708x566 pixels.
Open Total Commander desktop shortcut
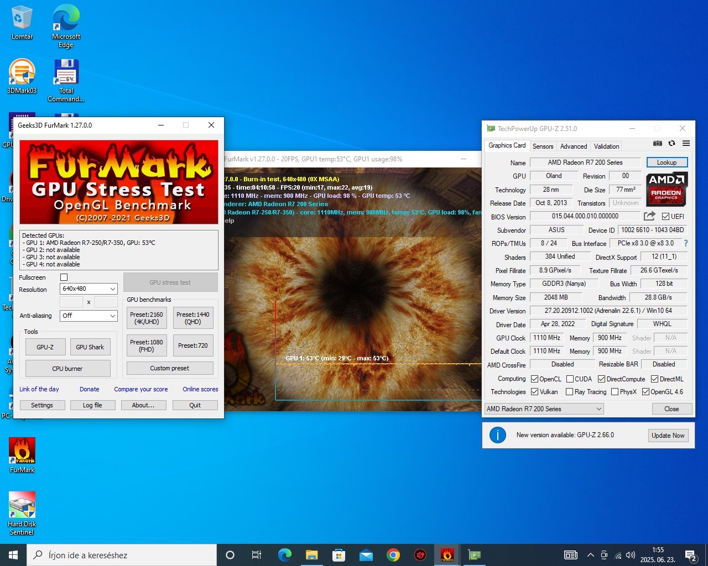66,81
